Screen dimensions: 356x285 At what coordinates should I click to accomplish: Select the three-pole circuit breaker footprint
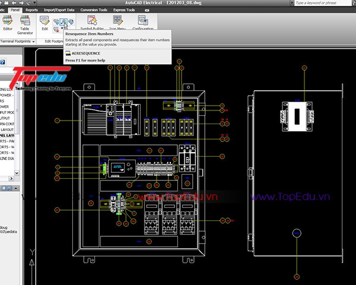[187, 158]
